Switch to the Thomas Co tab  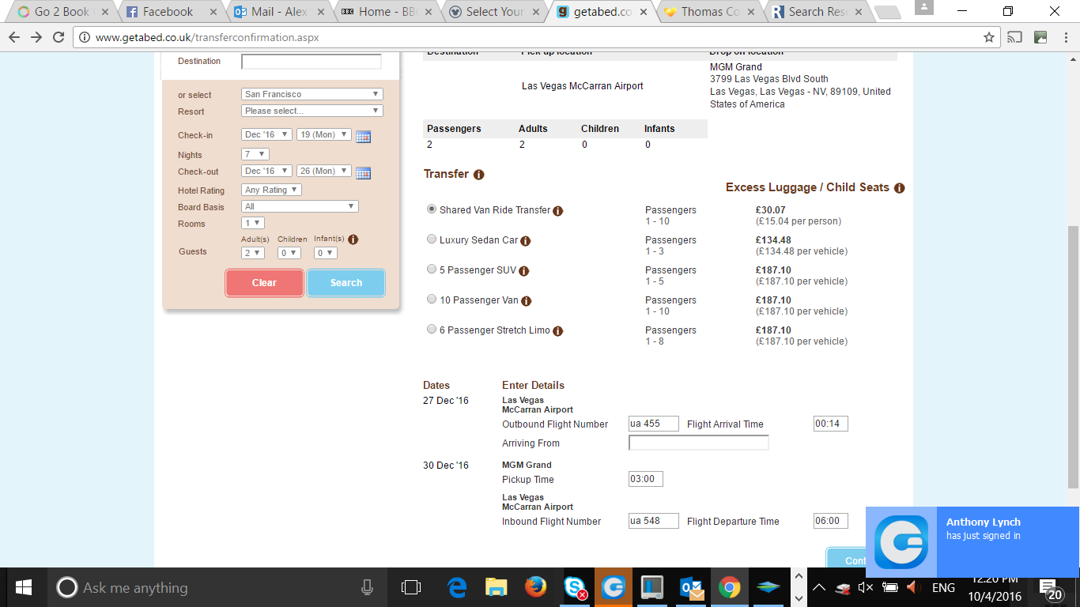pos(709,12)
